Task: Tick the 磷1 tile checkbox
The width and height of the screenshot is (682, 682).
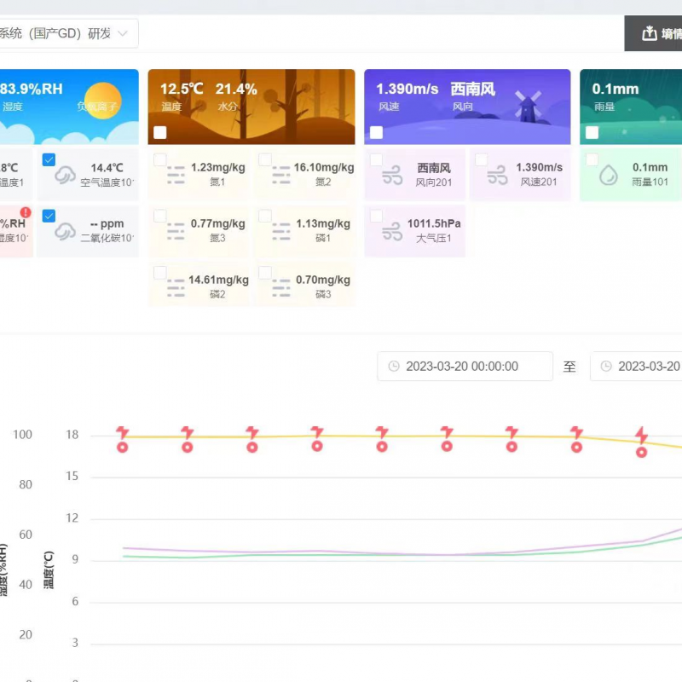Action: (265, 216)
